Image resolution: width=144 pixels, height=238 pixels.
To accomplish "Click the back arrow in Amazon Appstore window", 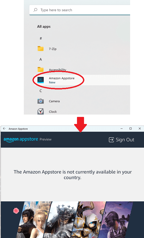I will (4, 129).
